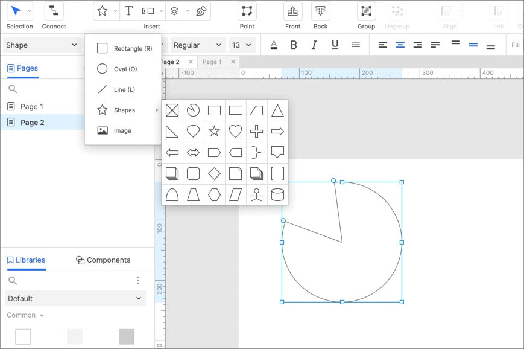Image resolution: width=524 pixels, height=349 pixels.
Task: Open the Default library dropdown
Action: pyautogui.click(x=75, y=298)
